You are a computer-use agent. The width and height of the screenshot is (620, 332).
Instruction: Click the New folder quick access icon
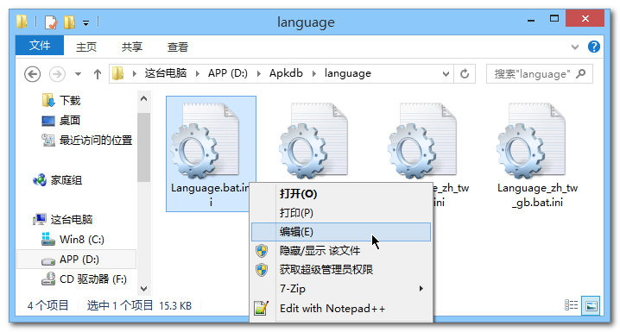[x=70, y=22]
